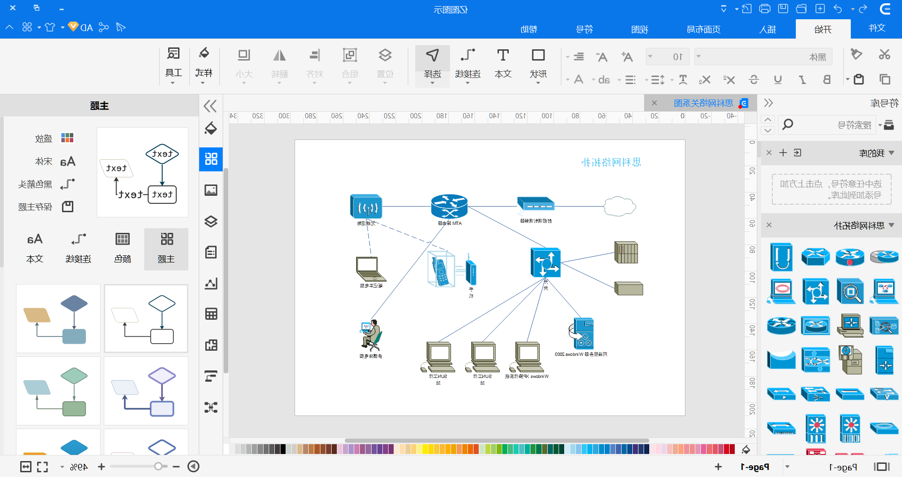Click the line spacing icon
Screen dimensions: 902x477
(658, 80)
